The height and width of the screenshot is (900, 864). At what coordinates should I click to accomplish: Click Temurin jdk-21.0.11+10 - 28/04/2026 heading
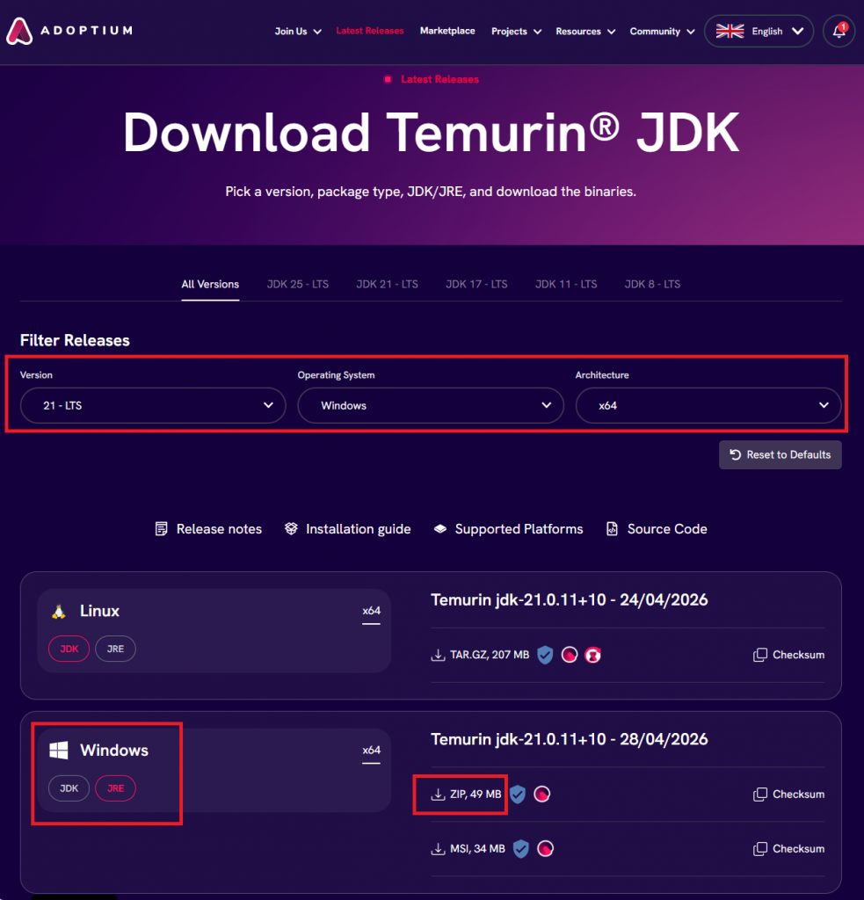[x=570, y=739]
